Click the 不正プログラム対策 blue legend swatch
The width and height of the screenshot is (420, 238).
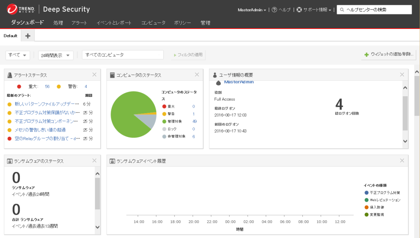[x=367, y=193]
